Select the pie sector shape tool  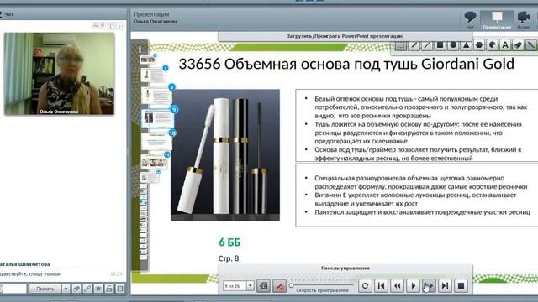(x=492, y=44)
